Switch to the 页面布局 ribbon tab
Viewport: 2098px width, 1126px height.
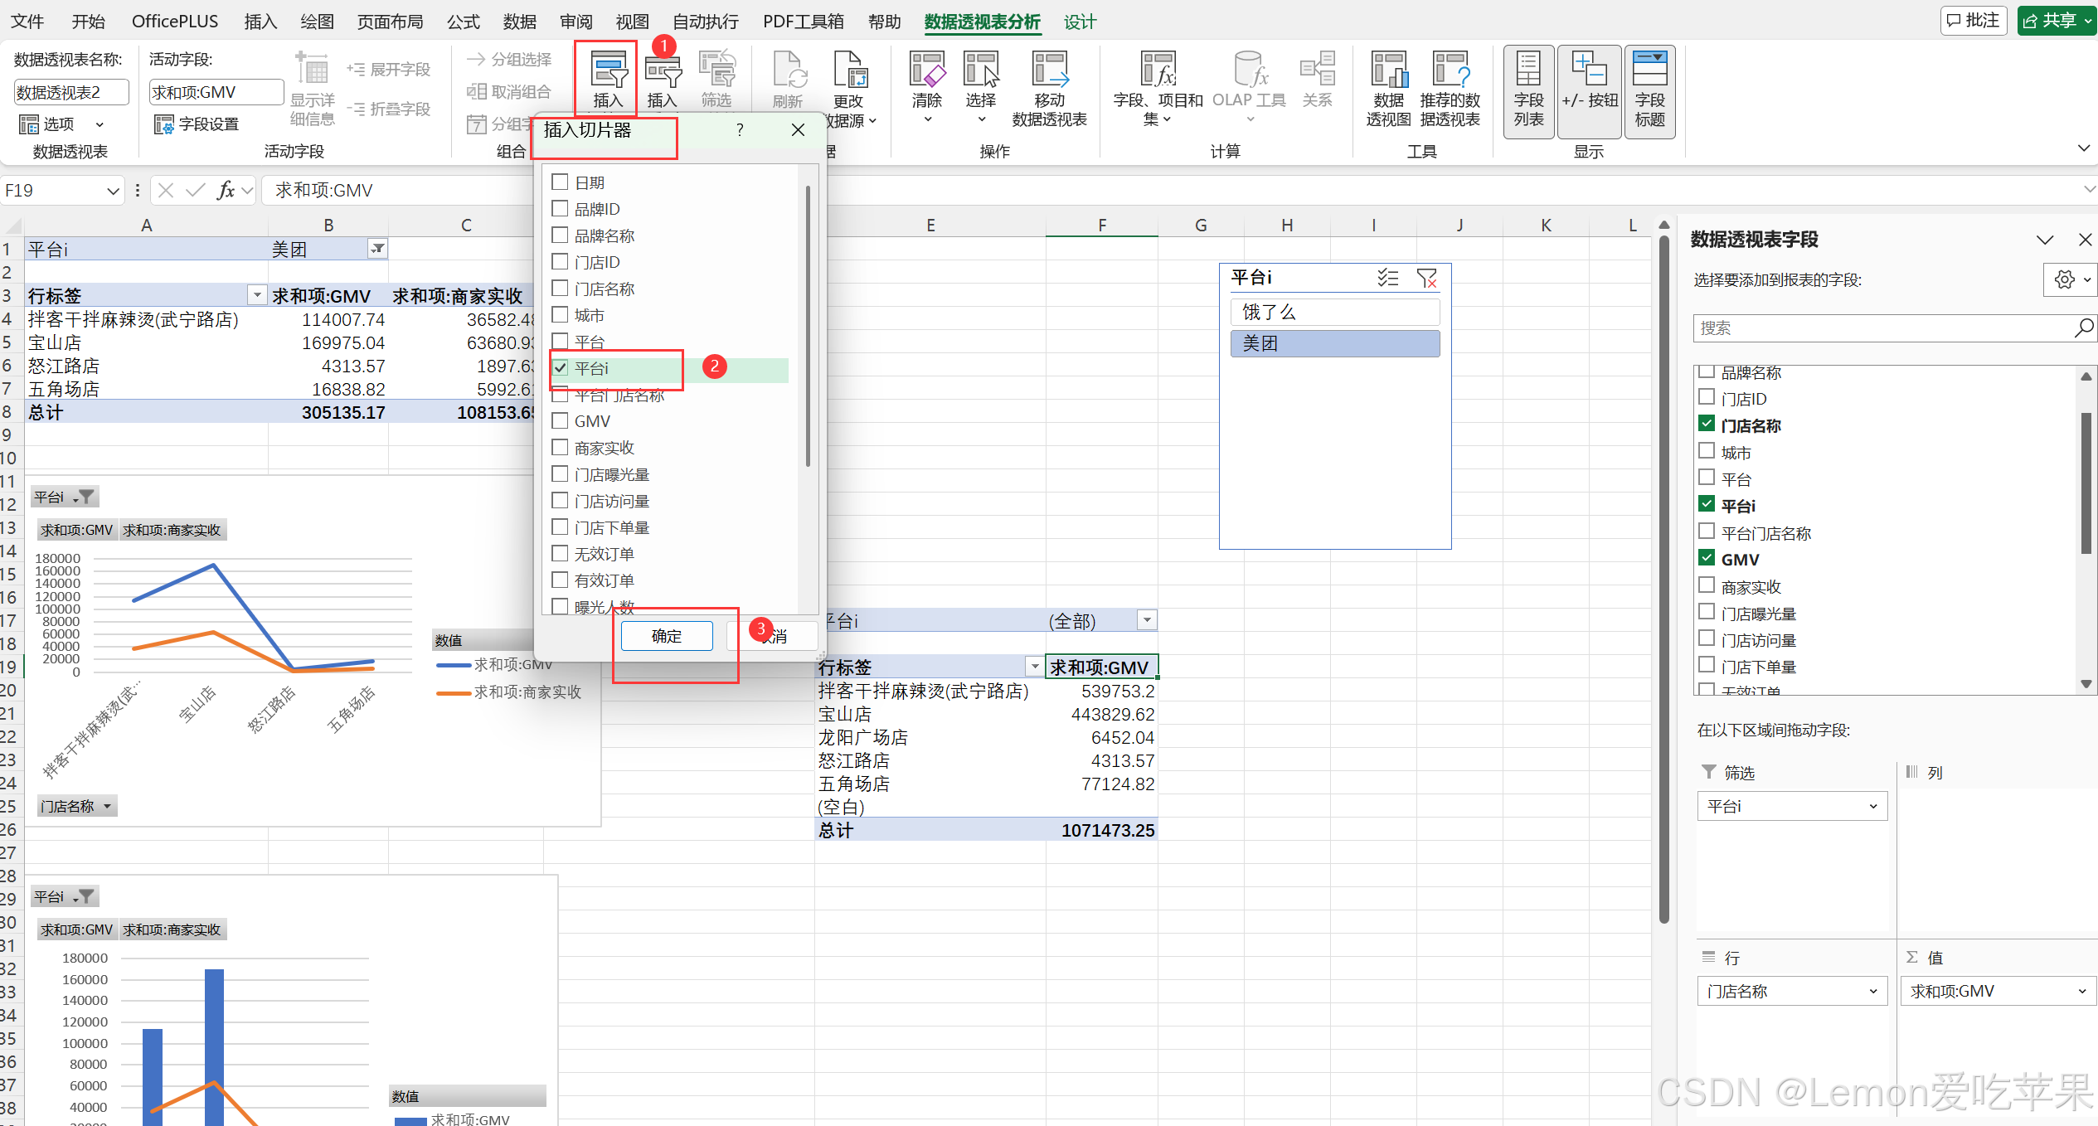click(390, 21)
